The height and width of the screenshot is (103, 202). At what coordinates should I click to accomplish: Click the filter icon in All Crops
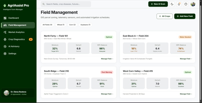[160, 16]
